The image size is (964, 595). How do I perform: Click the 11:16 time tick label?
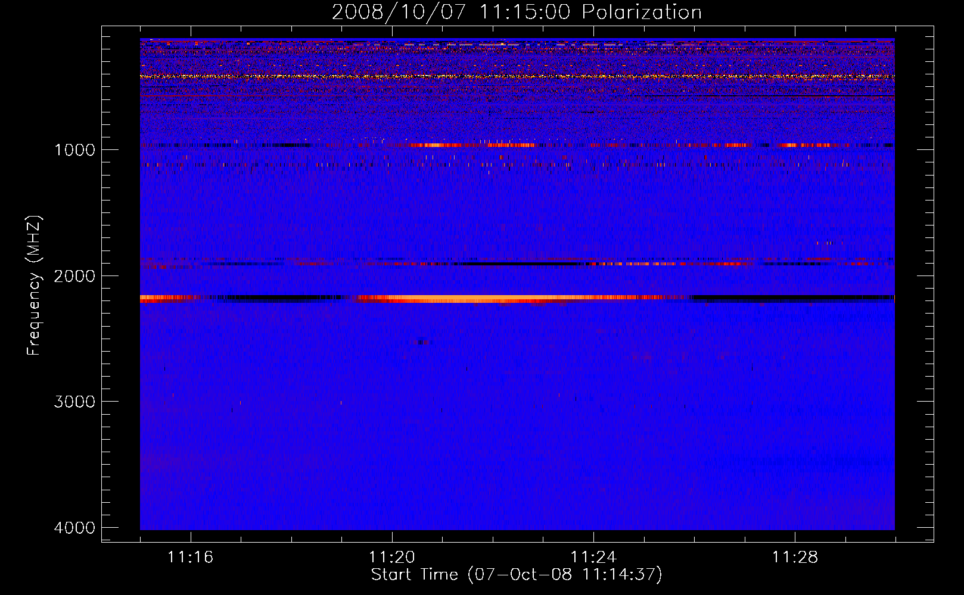(191, 557)
